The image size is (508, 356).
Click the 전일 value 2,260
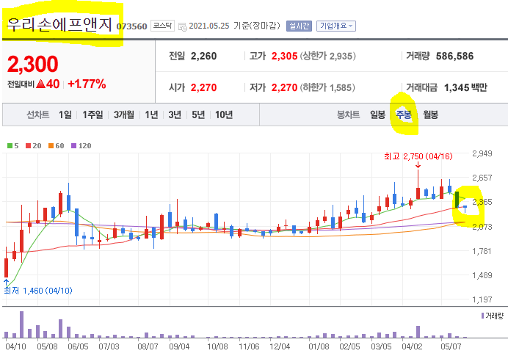pyautogui.click(x=204, y=56)
